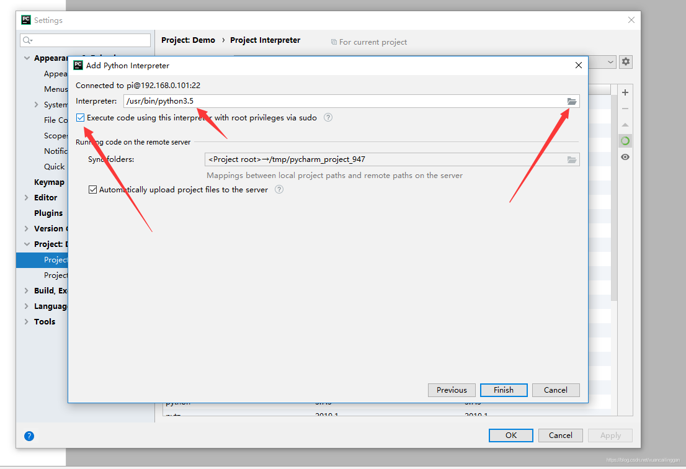Click the search magnifier icon in Settings

27,40
